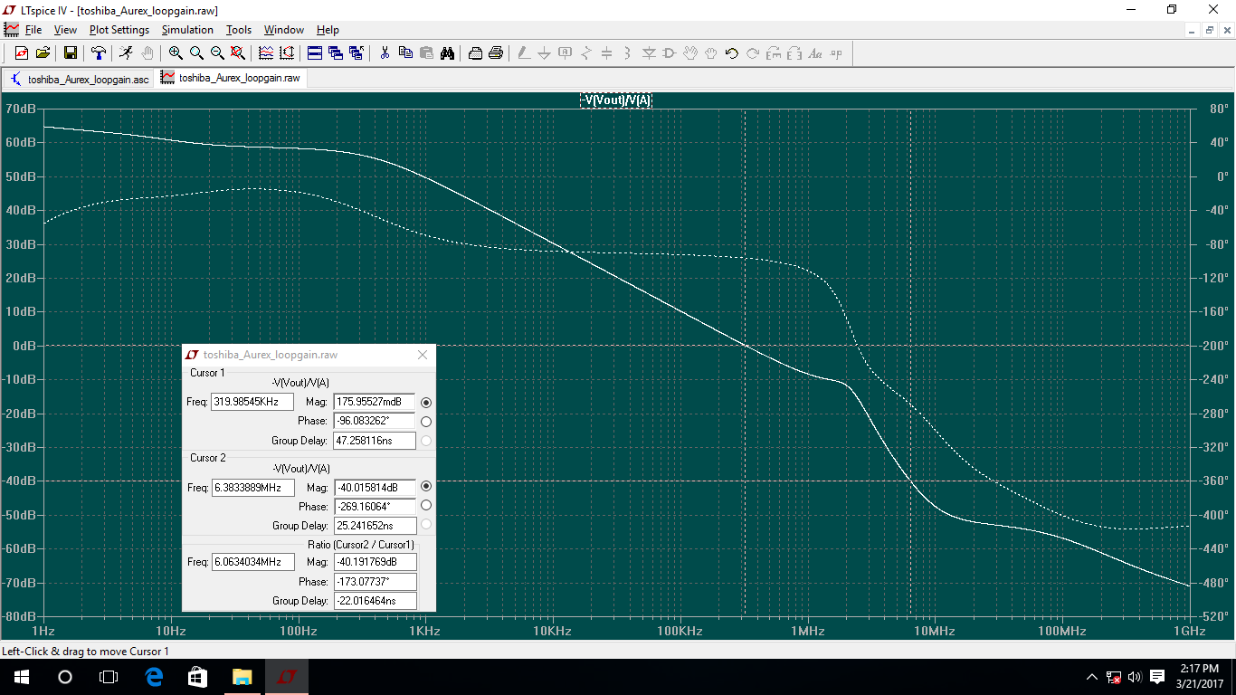Viewport: 1236px width, 695px height.
Task: Open the Tools menu
Action: [x=239, y=30]
